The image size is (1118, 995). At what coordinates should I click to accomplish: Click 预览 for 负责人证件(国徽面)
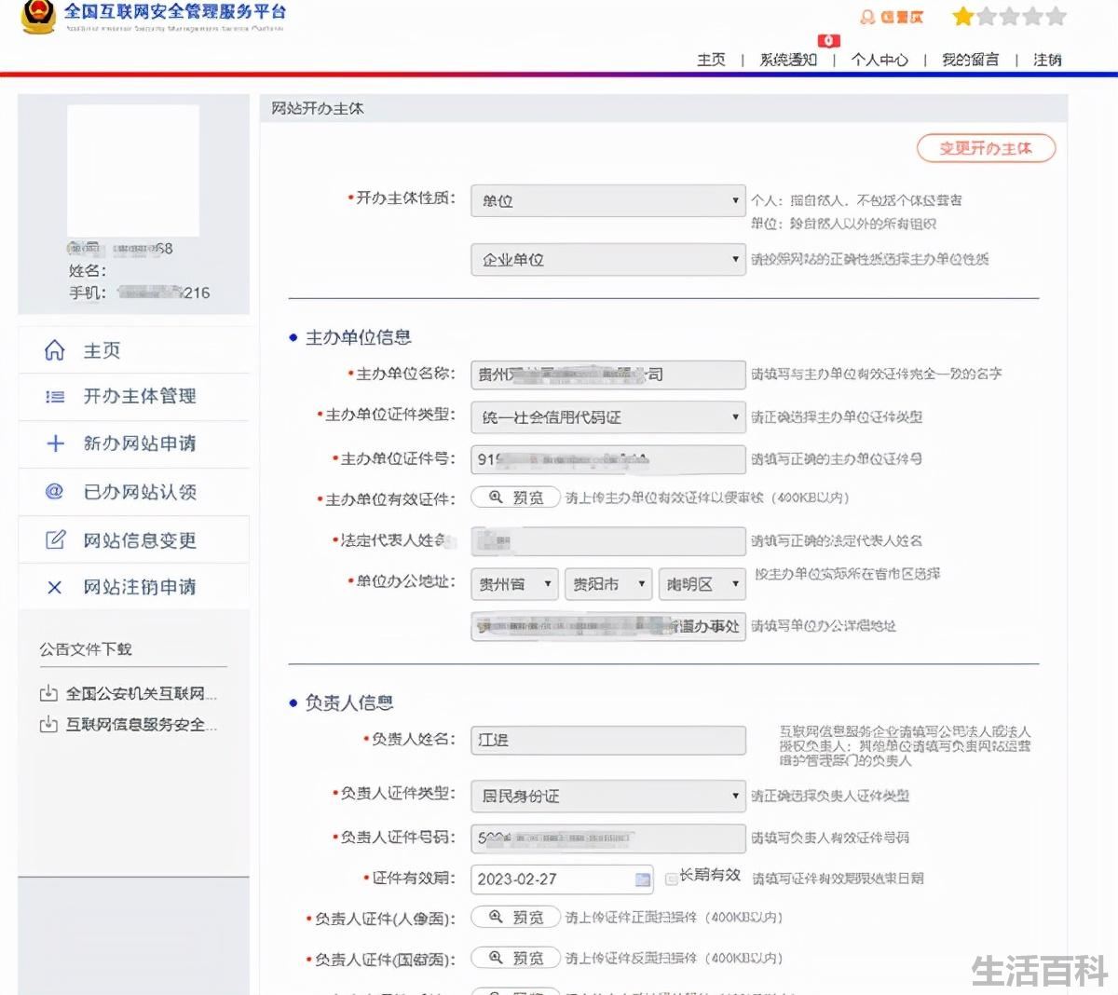[x=515, y=958]
